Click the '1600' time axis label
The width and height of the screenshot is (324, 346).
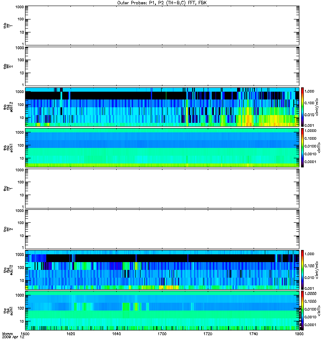coord(25,334)
